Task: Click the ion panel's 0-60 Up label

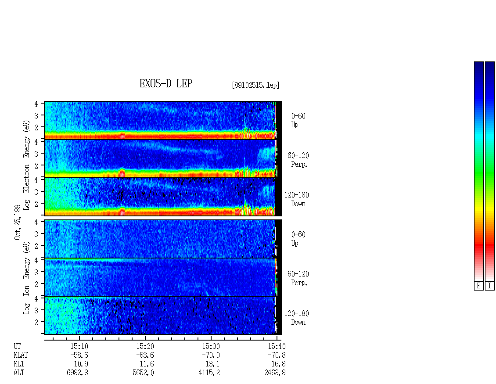Action: (298, 239)
